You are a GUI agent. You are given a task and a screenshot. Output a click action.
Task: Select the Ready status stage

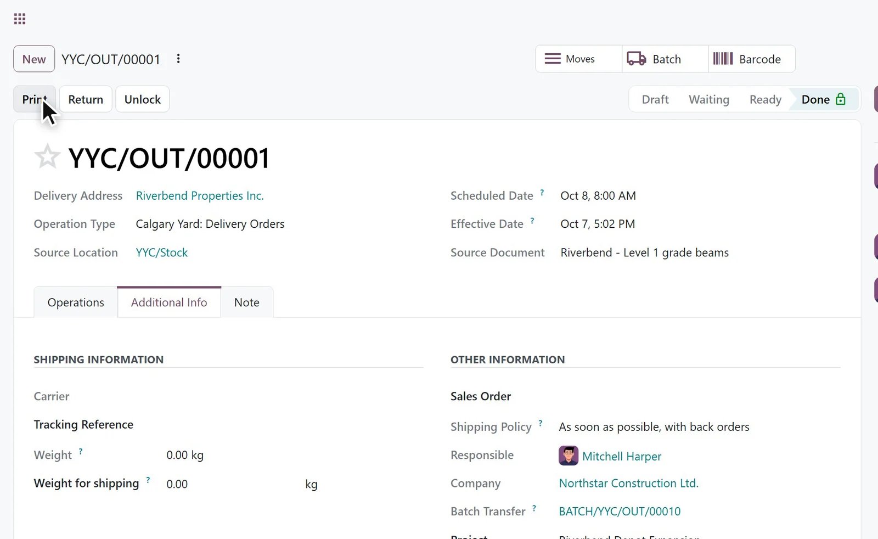[x=766, y=99]
